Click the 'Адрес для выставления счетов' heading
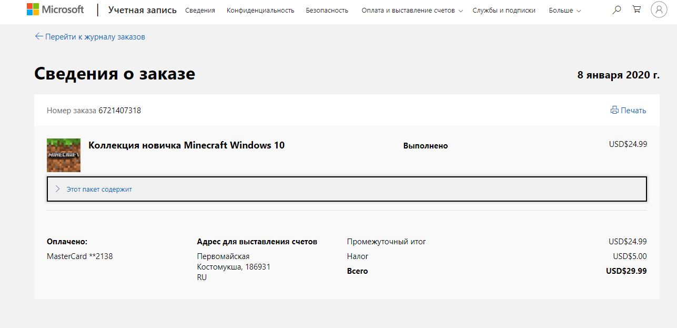 [x=257, y=242]
